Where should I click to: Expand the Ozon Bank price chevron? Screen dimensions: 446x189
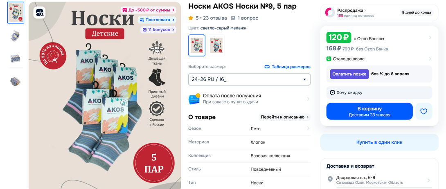430,38
